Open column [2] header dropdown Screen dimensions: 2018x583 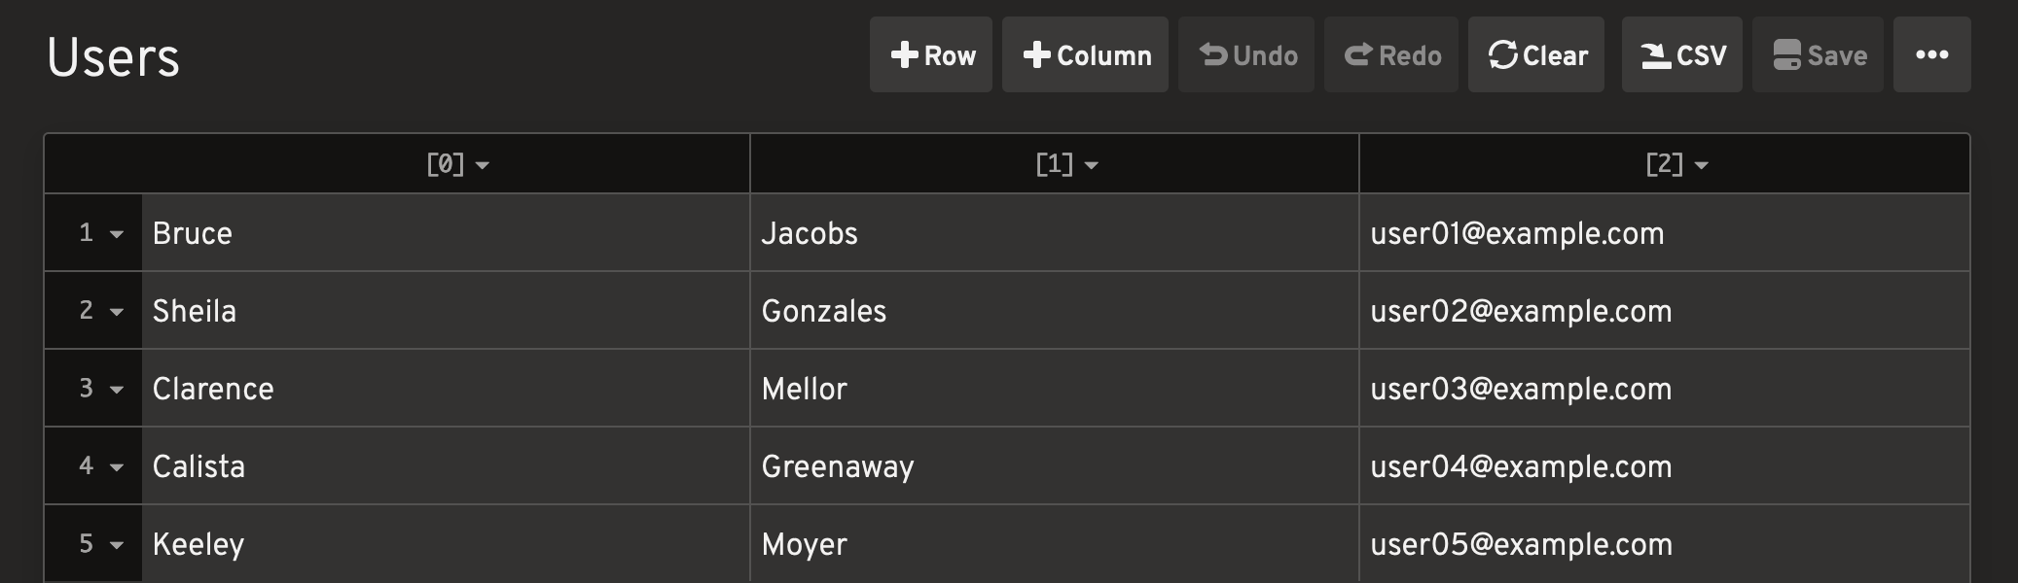pos(1701,165)
